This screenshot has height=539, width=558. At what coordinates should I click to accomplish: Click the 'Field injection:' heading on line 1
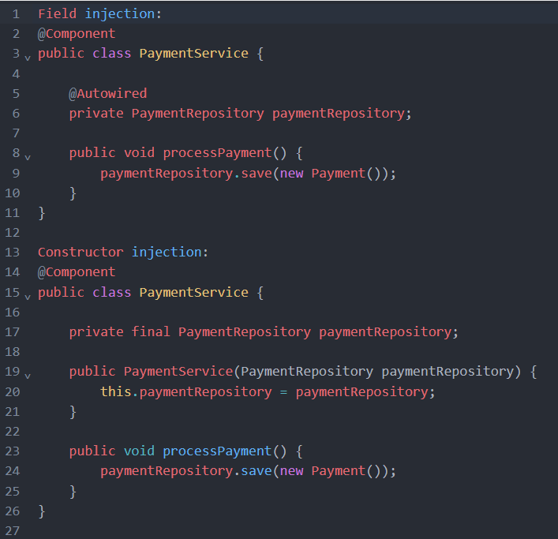pos(99,14)
